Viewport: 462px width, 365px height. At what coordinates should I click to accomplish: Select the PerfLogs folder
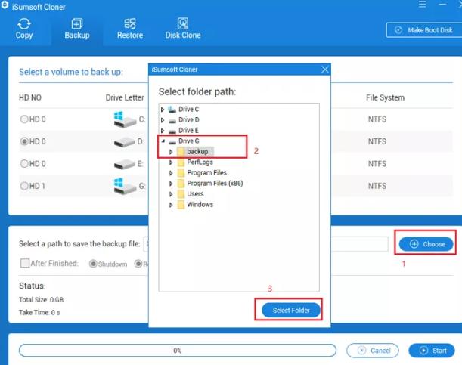click(200, 162)
